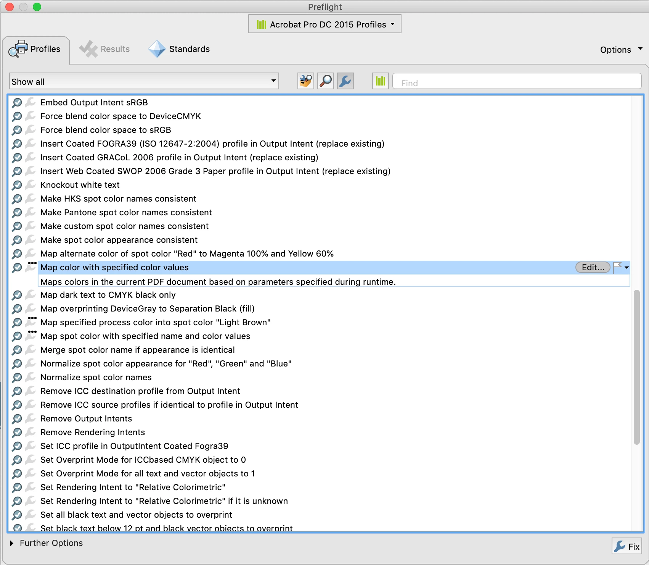649x565 pixels.
Task: Select Set Rendering Intent Relative Colorimetric if unknown
Action: click(x=164, y=501)
